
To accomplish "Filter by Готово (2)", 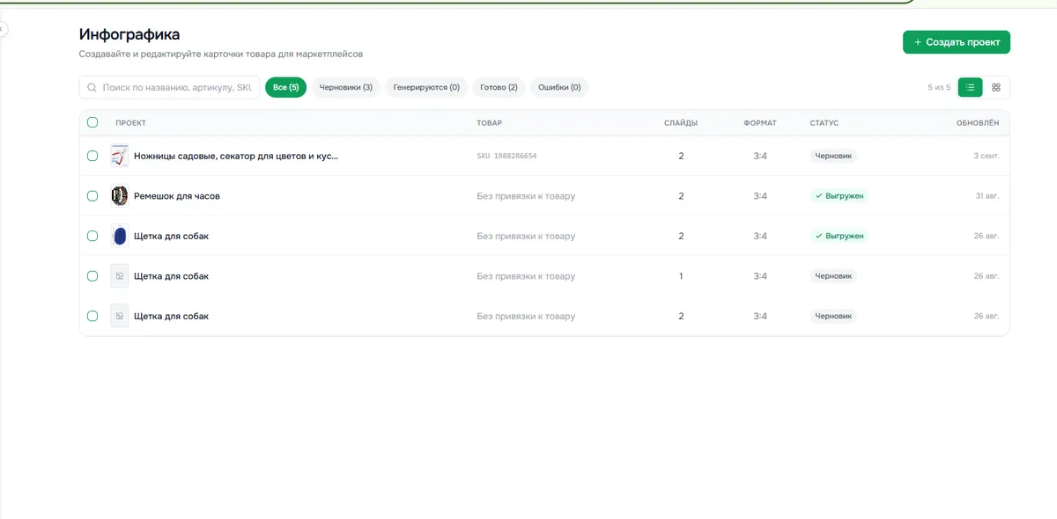I will point(499,87).
